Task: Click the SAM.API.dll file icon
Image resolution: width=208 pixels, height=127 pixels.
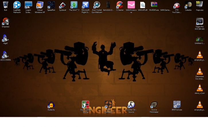Action: point(143,5)
